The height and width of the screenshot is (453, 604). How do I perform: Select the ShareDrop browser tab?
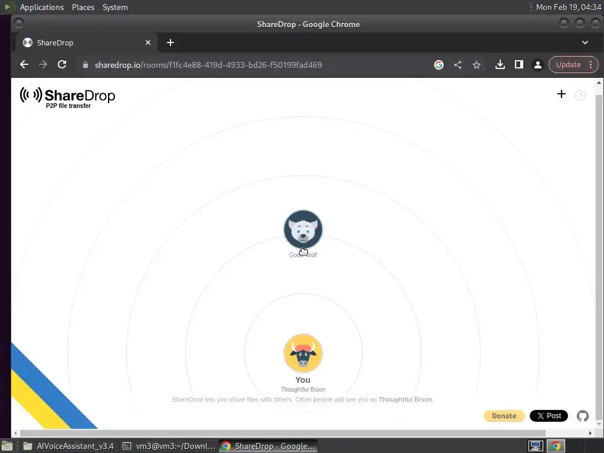click(x=86, y=42)
